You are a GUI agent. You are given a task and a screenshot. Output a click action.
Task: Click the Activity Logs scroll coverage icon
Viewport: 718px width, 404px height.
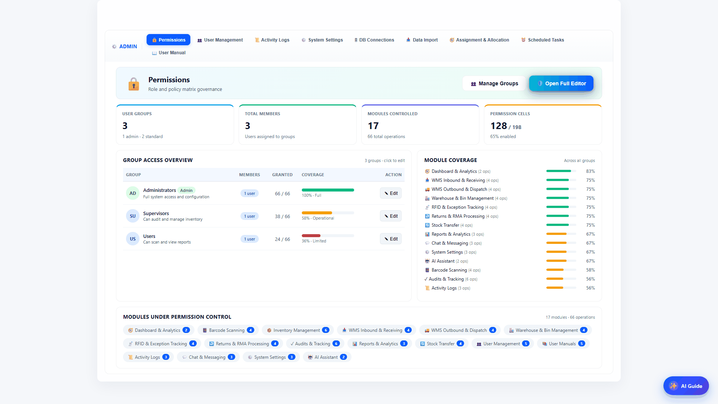tap(427, 288)
